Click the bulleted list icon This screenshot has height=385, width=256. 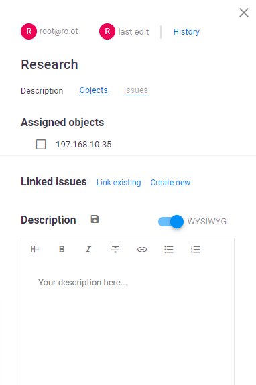[x=169, y=250]
